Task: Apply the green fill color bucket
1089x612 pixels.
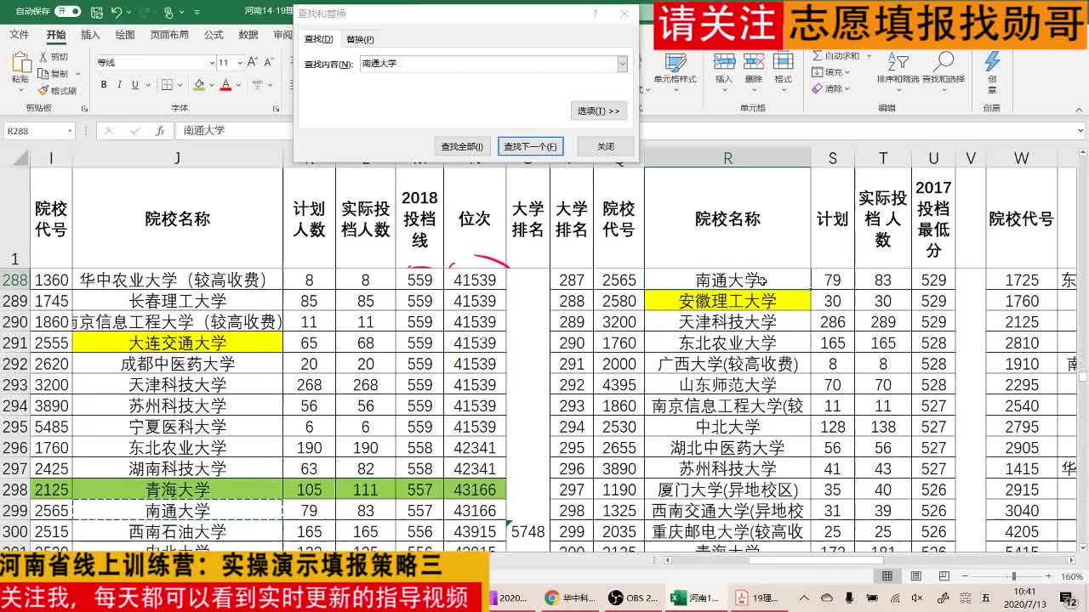Action: tap(199, 85)
